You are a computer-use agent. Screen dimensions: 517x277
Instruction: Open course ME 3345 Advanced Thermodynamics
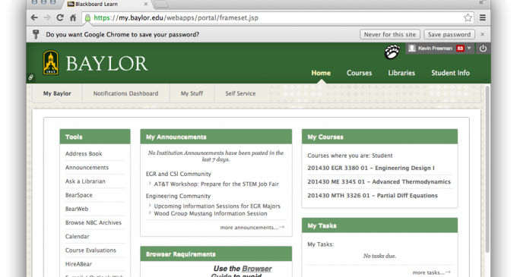point(379,181)
